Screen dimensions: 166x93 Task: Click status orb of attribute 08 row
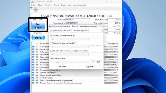pos(33,65)
